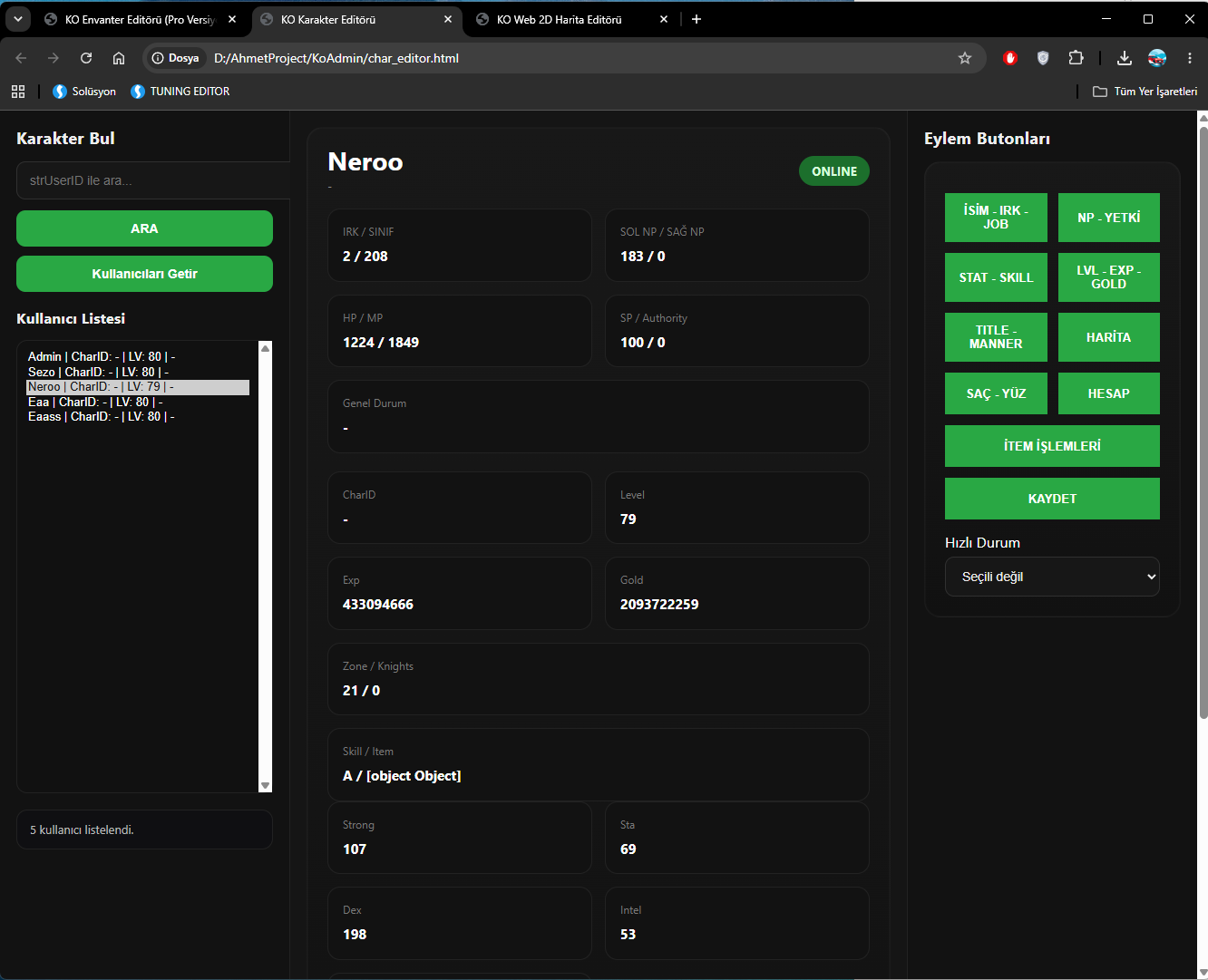1208x980 pixels.
Task: Click the KAYDET save button
Action: (1052, 499)
